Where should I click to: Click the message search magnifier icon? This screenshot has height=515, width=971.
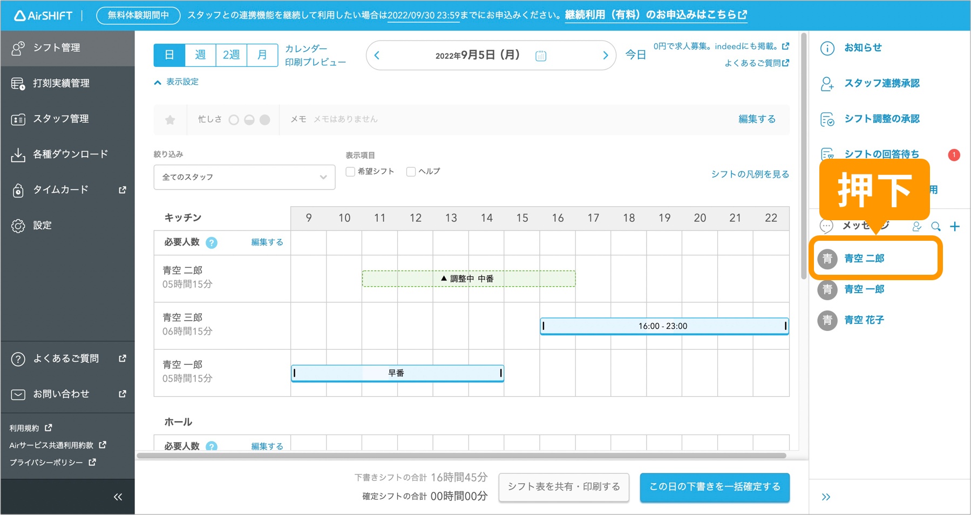935,227
